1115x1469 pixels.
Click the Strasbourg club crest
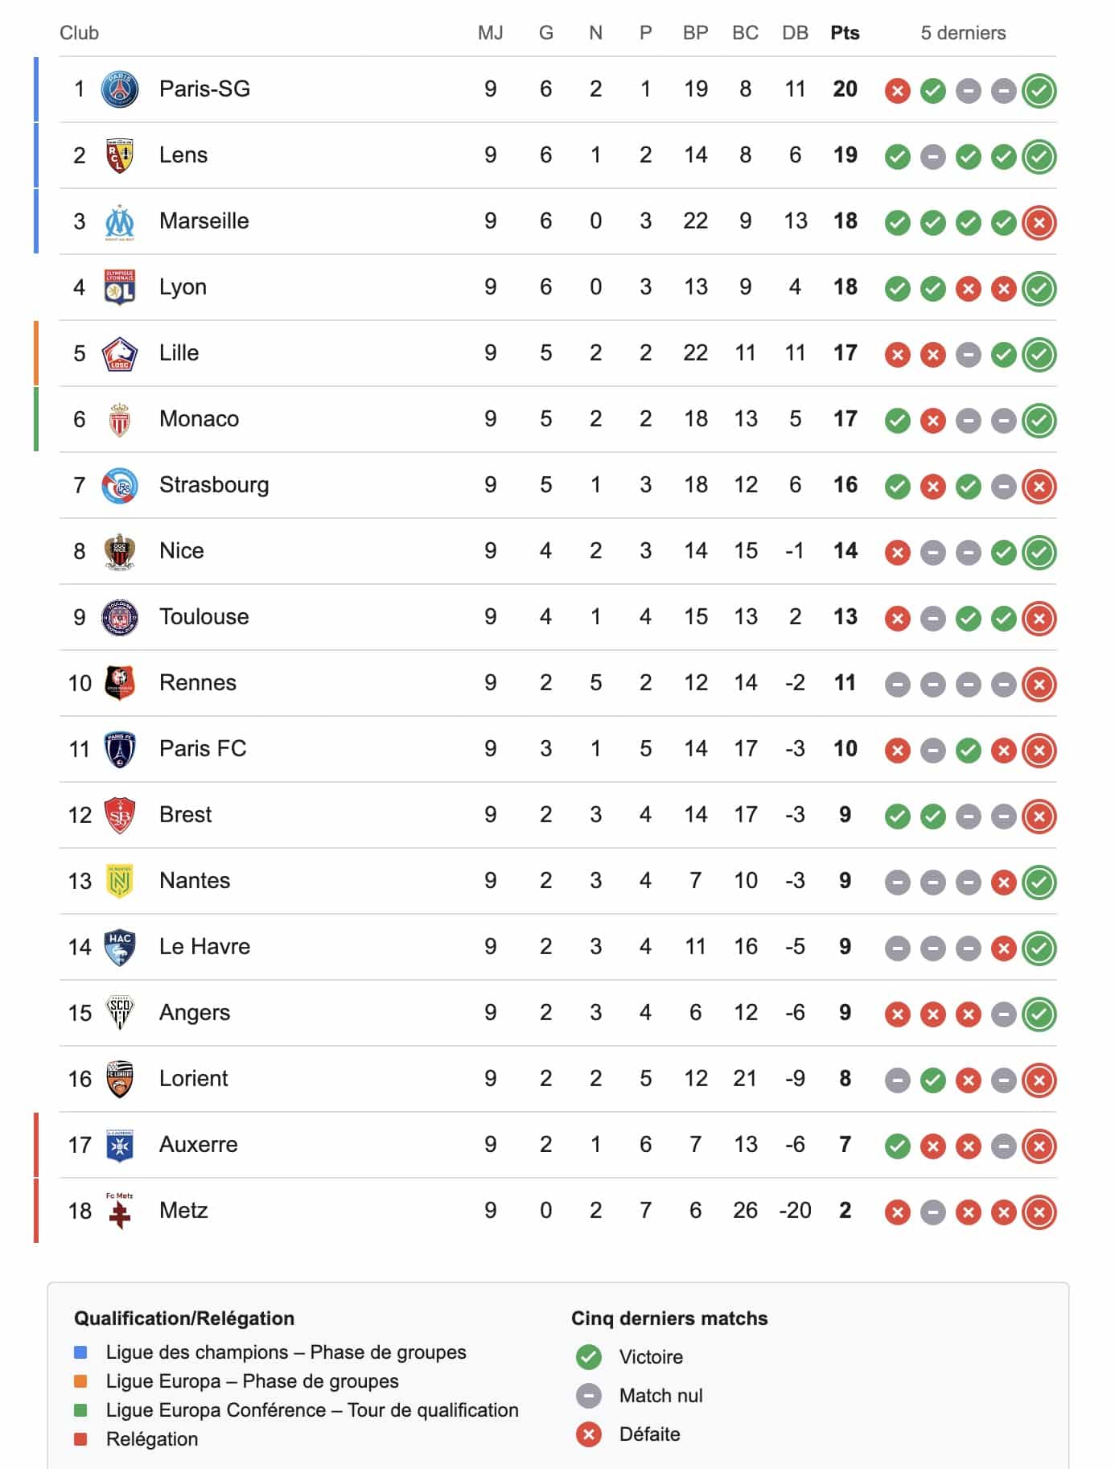(x=120, y=486)
